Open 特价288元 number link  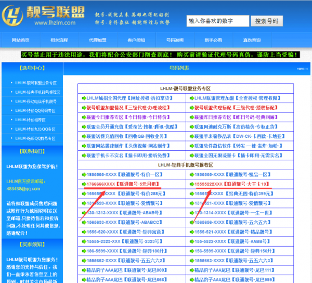coord(126,194)
